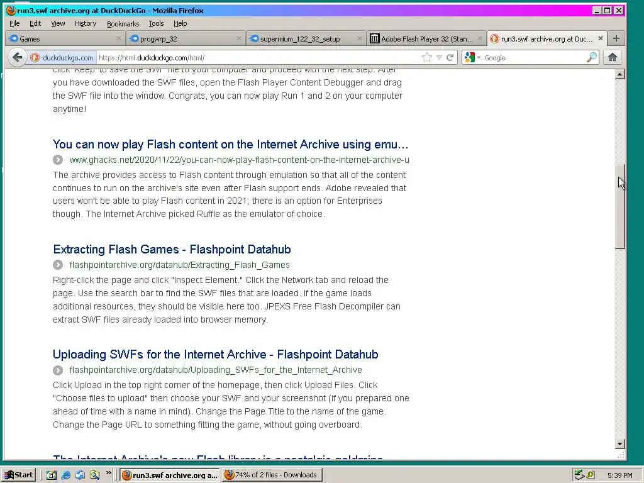Click the search magnifier icon in search box
This screenshot has height=483, width=644.
click(591, 57)
